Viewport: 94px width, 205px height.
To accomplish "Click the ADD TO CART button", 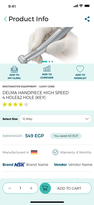I will click(66, 188).
